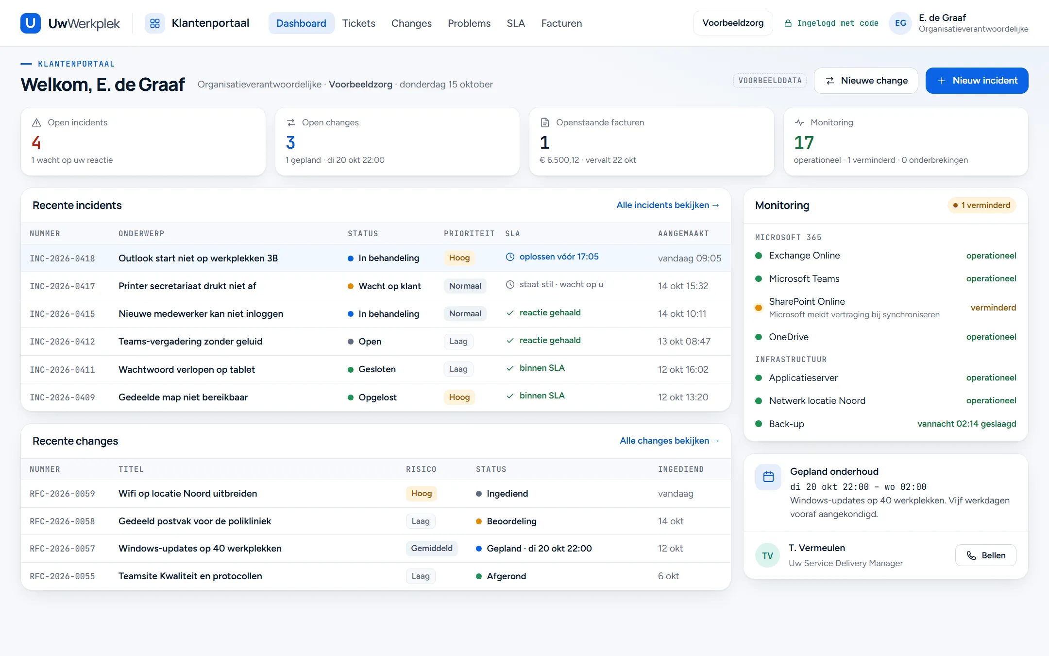
Task: Click the Nieuwe change button
Action: point(866,80)
